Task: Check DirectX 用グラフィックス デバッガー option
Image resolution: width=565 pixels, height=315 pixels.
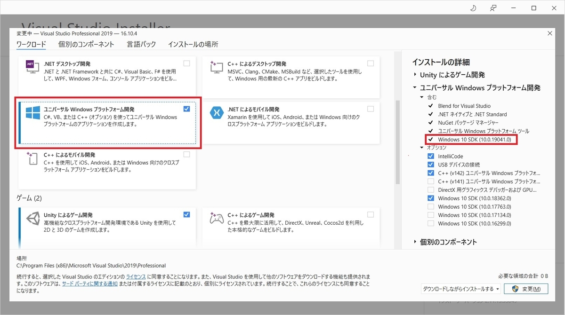Action: coord(431,190)
